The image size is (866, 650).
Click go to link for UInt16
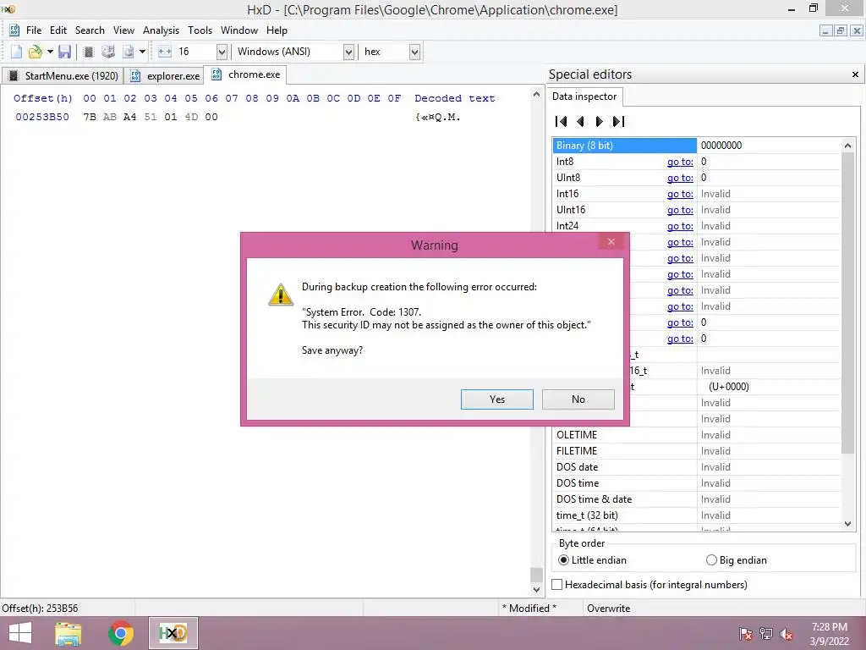coord(680,210)
